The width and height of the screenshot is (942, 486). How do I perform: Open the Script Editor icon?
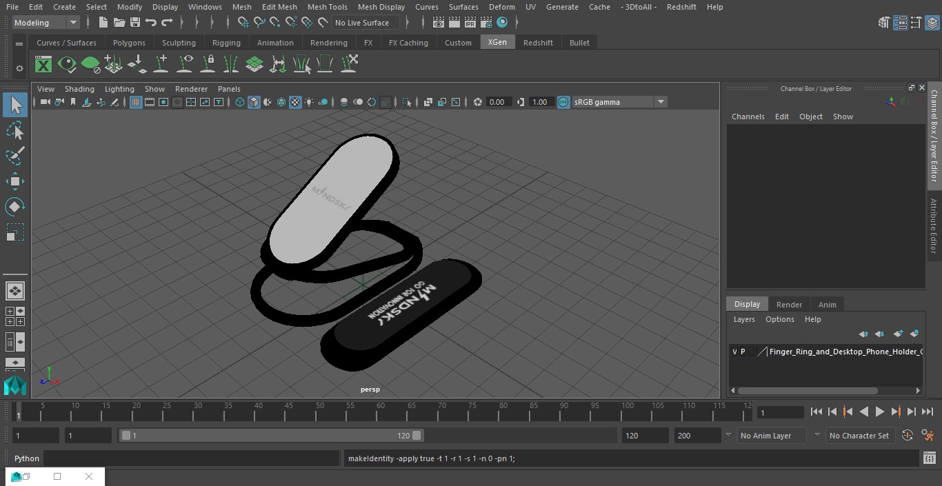pos(929,458)
